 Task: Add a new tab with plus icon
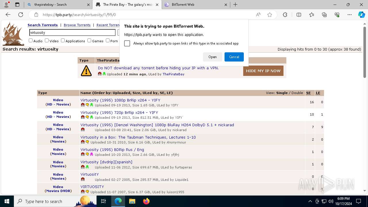coord(235,4)
